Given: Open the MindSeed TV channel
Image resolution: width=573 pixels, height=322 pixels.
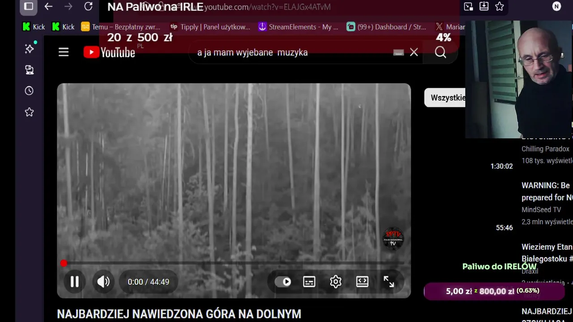Looking at the screenshot, I should (541, 209).
